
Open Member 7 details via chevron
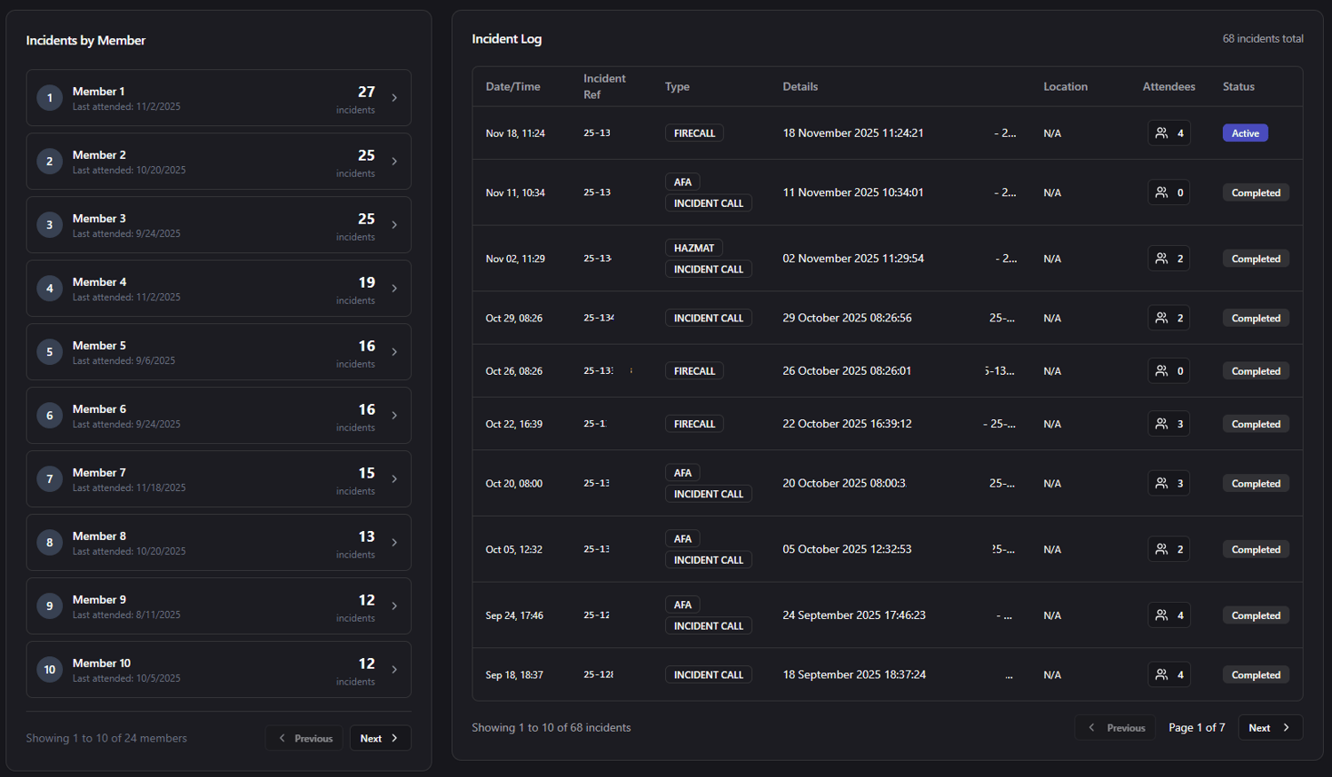(394, 480)
